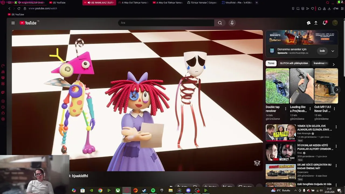Select the GLITCH adlı yükleyiciden chip

pos(294,63)
